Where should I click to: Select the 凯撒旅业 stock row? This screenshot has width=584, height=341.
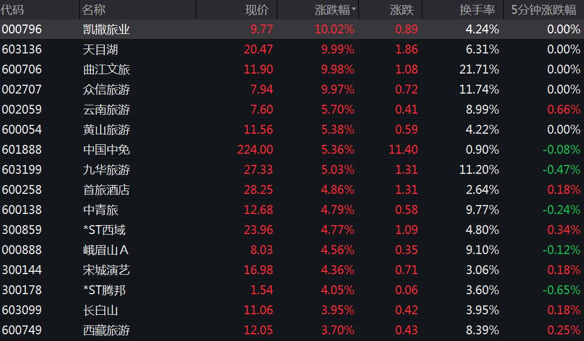pyautogui.click(x=292, y=29)
